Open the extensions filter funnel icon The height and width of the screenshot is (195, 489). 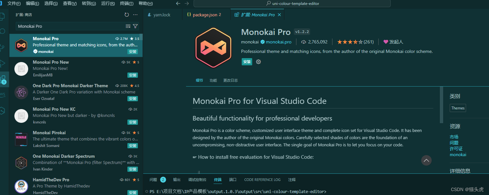coord(136,26)
